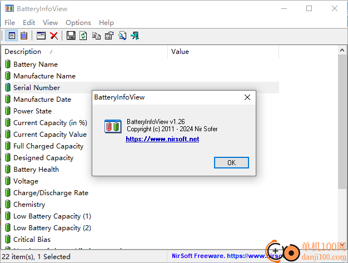
Task: Sort by the Description column header
Action: coord(84,52)
